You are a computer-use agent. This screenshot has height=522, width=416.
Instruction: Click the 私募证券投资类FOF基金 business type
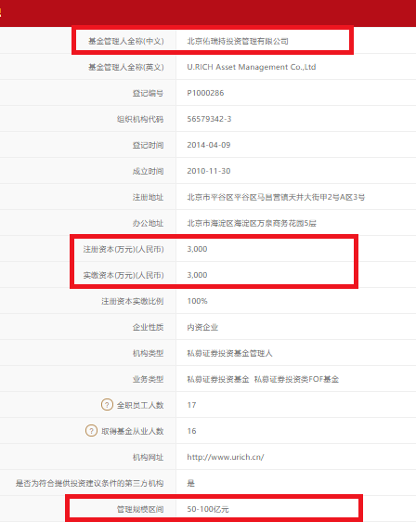(x=296, y=379)
